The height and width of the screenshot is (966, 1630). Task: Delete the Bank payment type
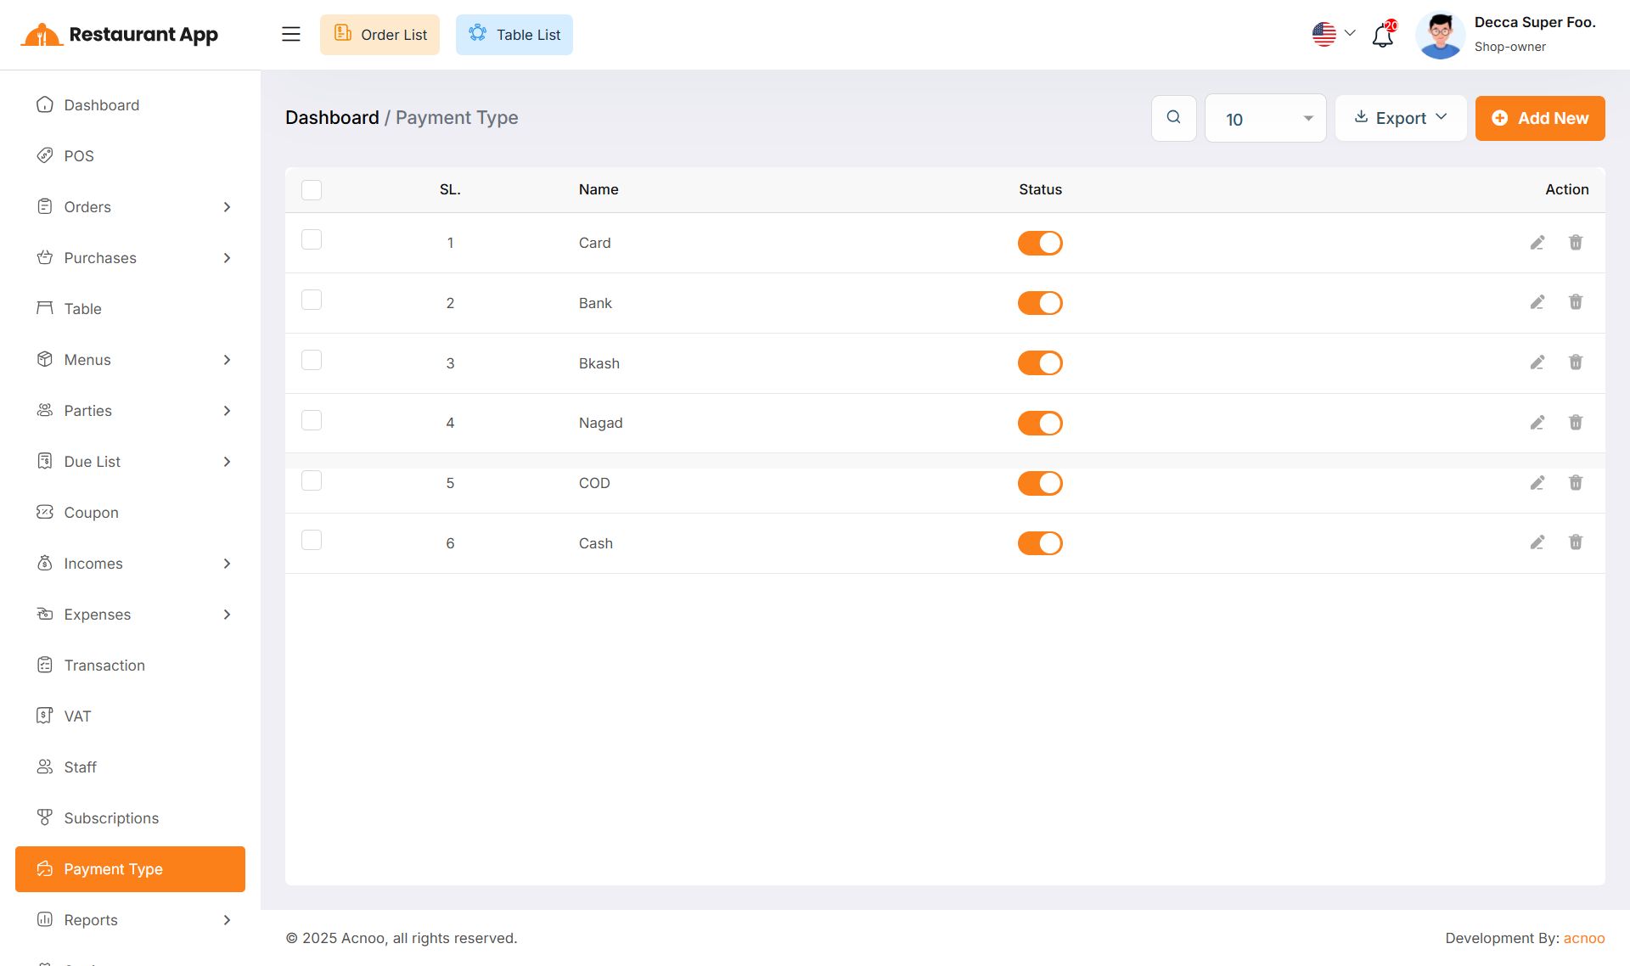[x=1575, y=302]
